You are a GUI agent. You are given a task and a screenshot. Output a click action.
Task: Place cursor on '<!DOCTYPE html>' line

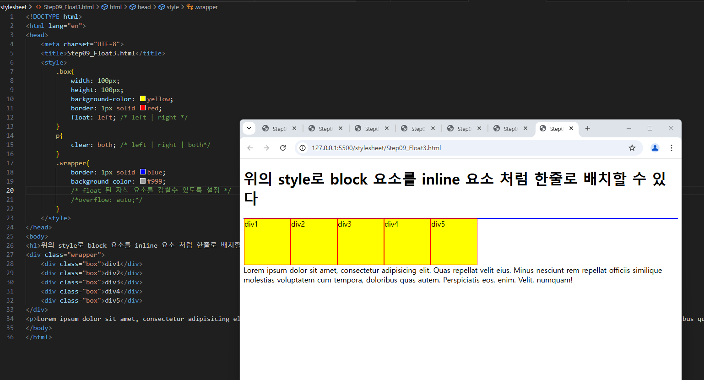(54, 16)
